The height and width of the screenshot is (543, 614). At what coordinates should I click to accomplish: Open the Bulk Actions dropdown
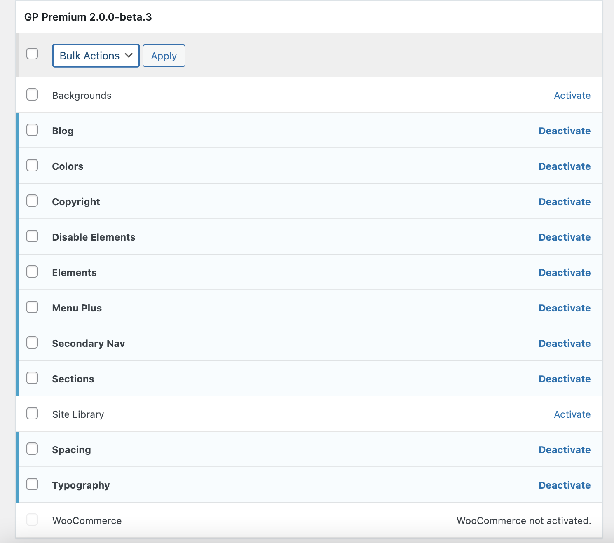pyautogui.click(x=96, y=56)
